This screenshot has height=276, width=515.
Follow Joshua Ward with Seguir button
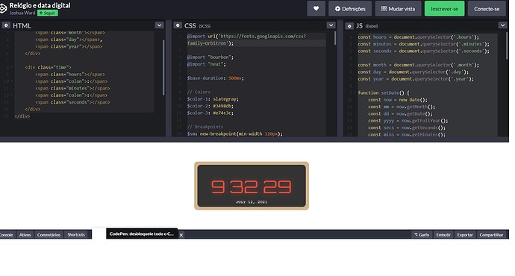(x=48, y=13)
